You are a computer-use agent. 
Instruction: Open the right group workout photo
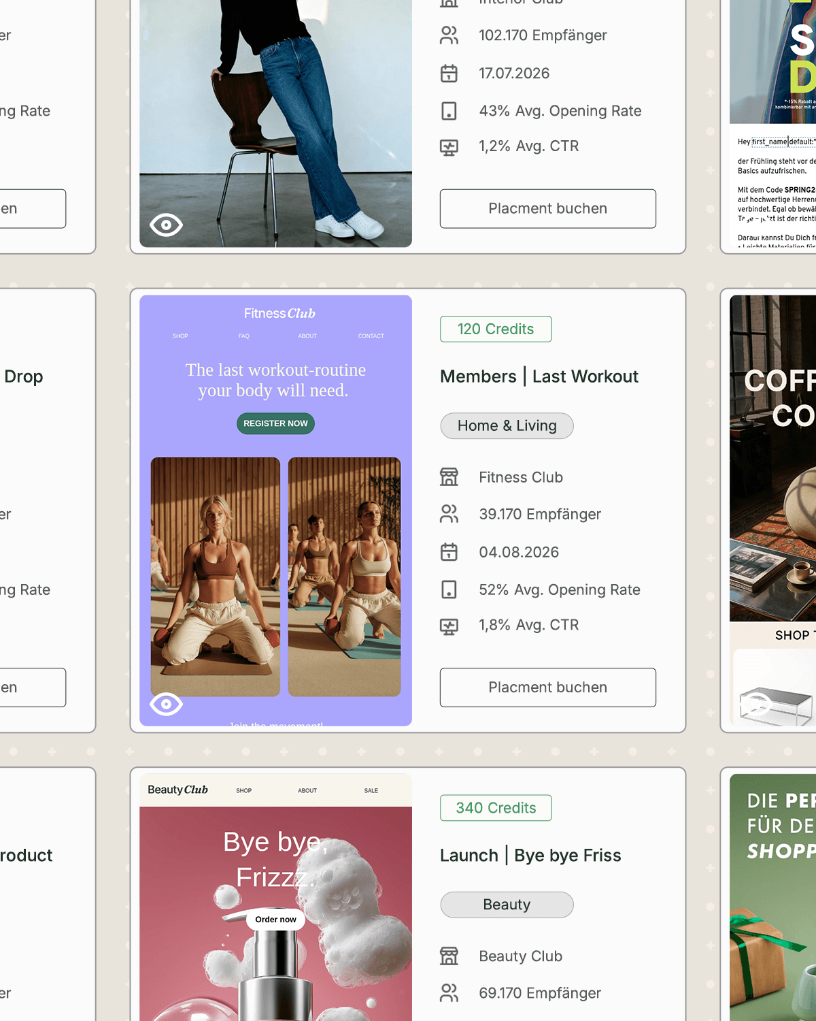tap(344, 577)
